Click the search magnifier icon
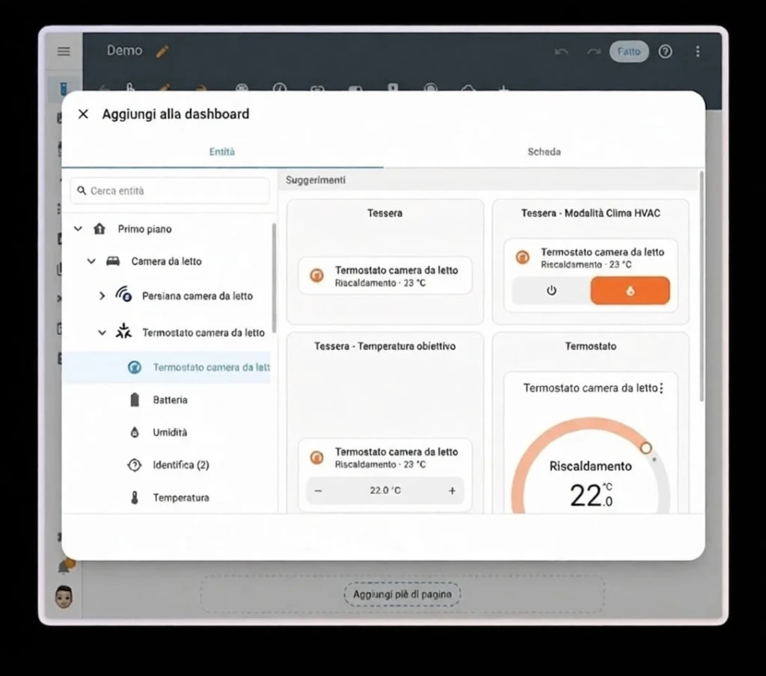 (x=82, y=191)
